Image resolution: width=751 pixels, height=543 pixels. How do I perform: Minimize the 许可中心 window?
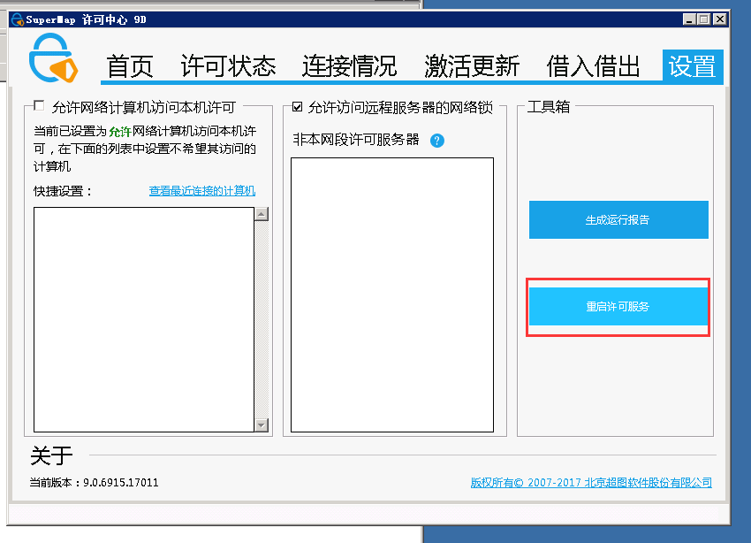690,19
